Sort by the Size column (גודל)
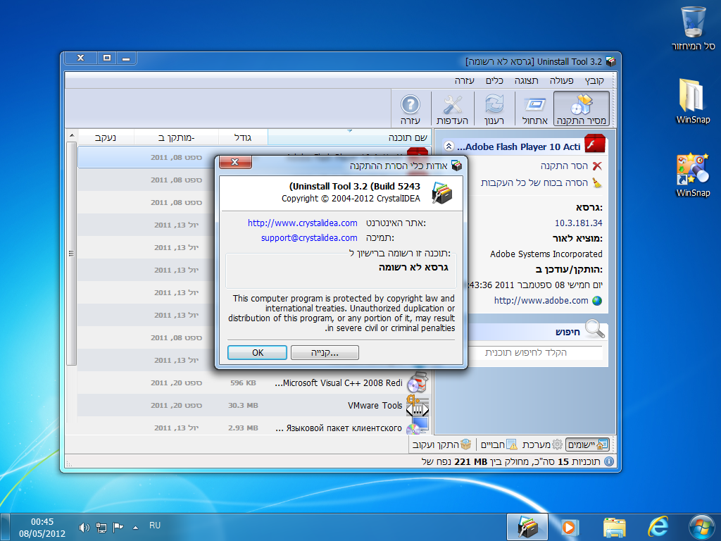This screenshot has width=721, height=541. pos(243,137)
